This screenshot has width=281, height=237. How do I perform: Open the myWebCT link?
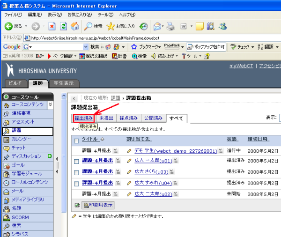pyautogui.click(x=241, y=66)
